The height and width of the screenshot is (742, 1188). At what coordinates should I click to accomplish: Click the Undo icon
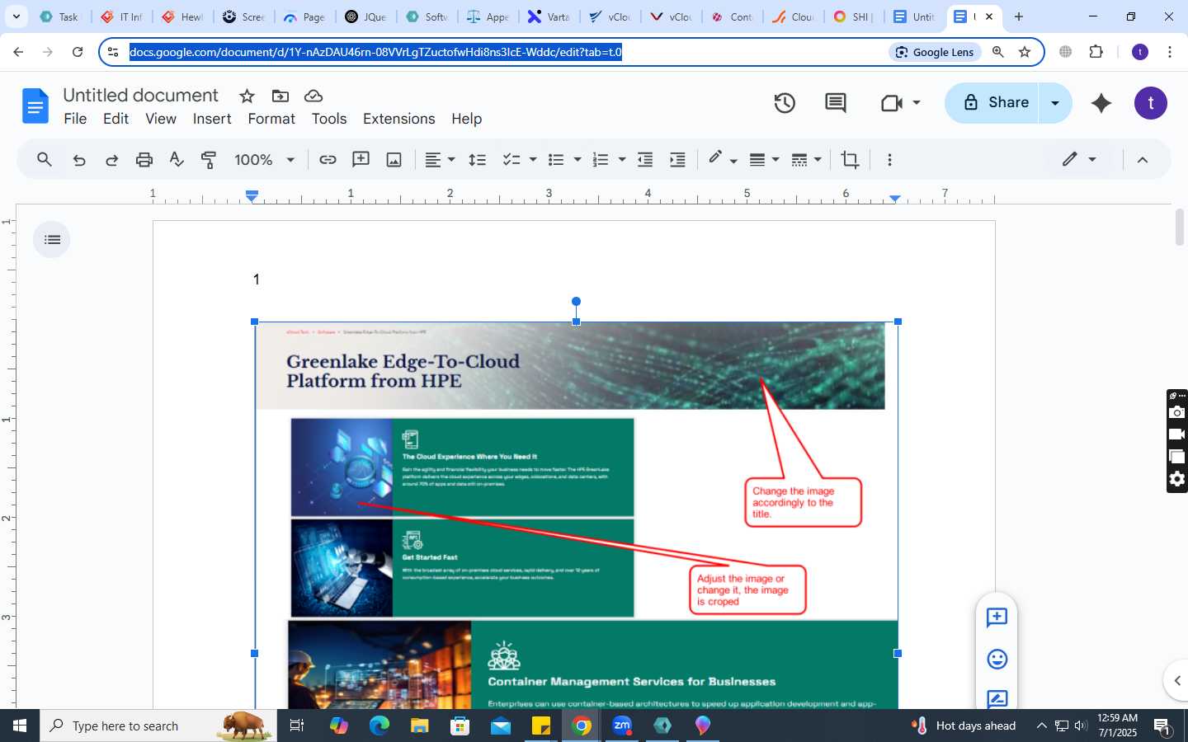click(x=79, y=160)
